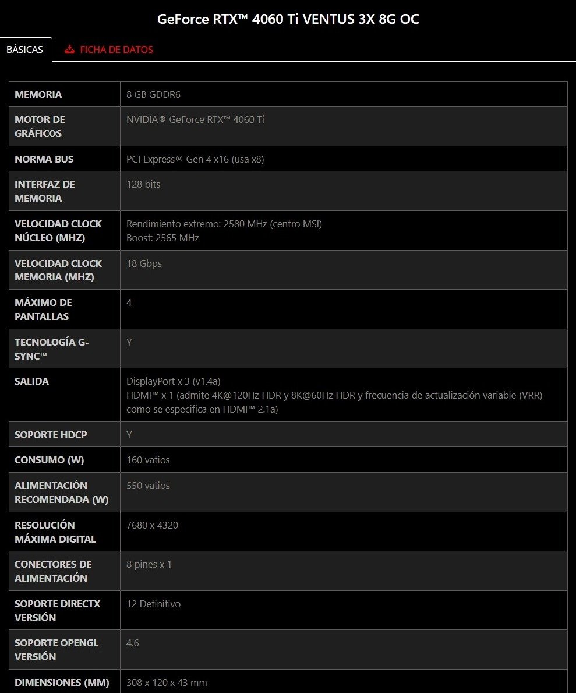This screenshot has width=576, height=693.
Task: Select the 8 pines x 1 connector value
Action: coord(149,564)
